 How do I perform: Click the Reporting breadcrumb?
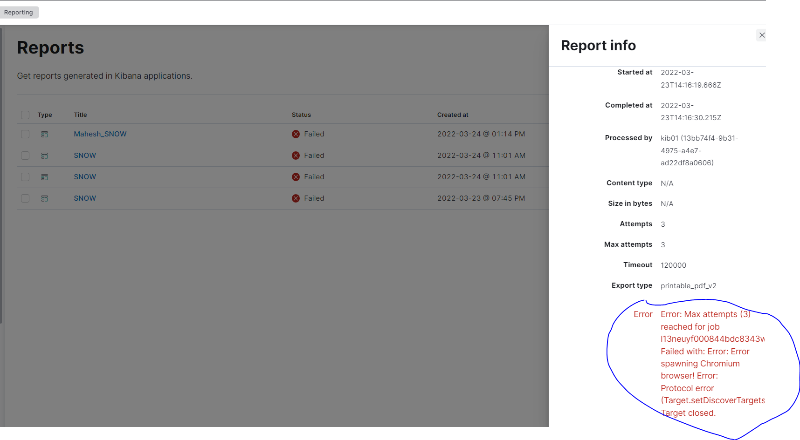tap(19, 12)
